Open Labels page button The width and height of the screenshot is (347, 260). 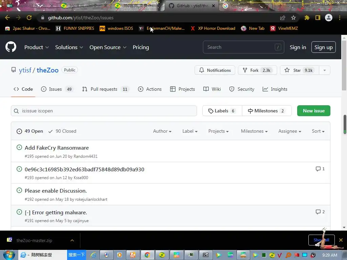pos(222,111)
